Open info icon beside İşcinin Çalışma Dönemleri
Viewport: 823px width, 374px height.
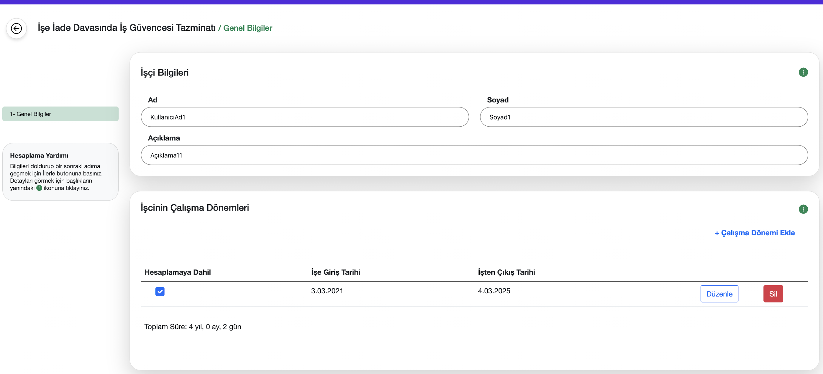point(803,209)
